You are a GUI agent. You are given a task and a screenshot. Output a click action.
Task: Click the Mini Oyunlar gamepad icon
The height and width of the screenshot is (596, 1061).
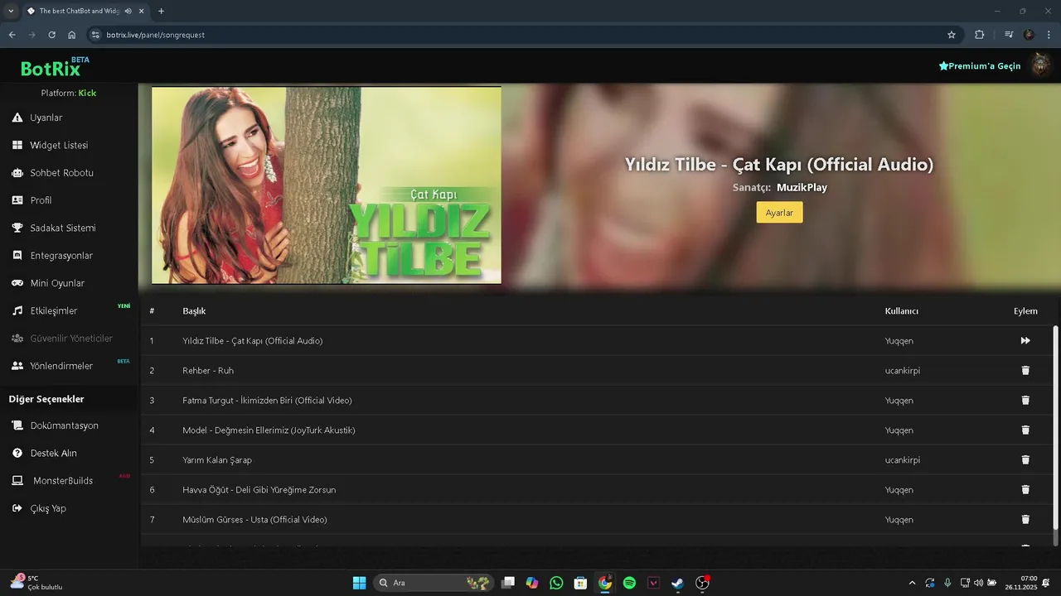17,283
